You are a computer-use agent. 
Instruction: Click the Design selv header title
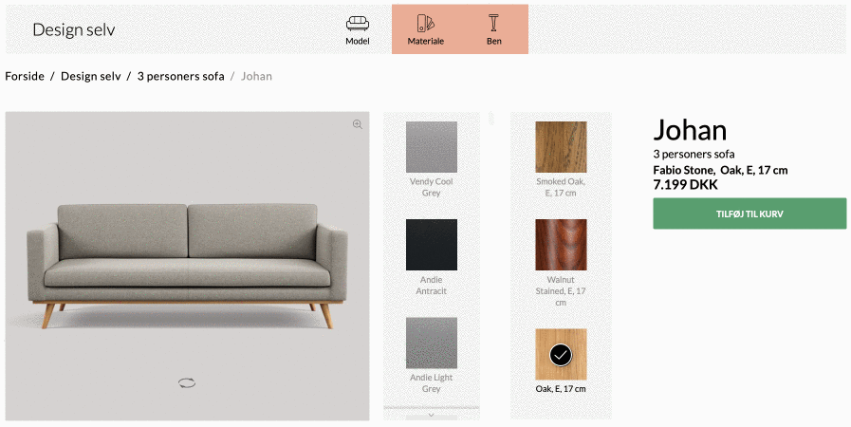click(x=74, y=29)
